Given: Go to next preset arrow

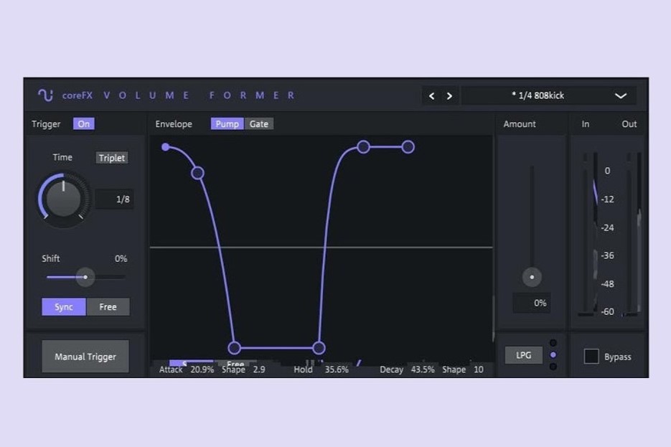Looking at the screenshot, I should (449, 96).
